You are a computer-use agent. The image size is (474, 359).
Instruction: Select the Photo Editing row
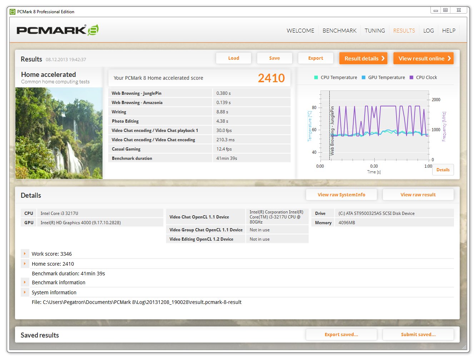click(x=199, y=121)
